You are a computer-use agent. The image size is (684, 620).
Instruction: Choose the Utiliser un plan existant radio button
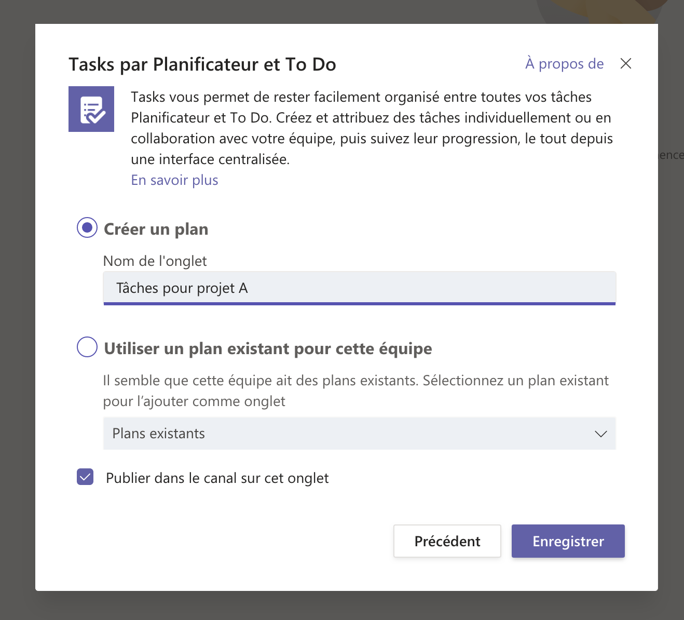(87, 347)
